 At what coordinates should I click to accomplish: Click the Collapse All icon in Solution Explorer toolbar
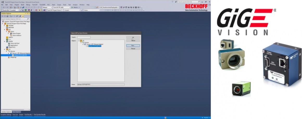click(17, 16)
